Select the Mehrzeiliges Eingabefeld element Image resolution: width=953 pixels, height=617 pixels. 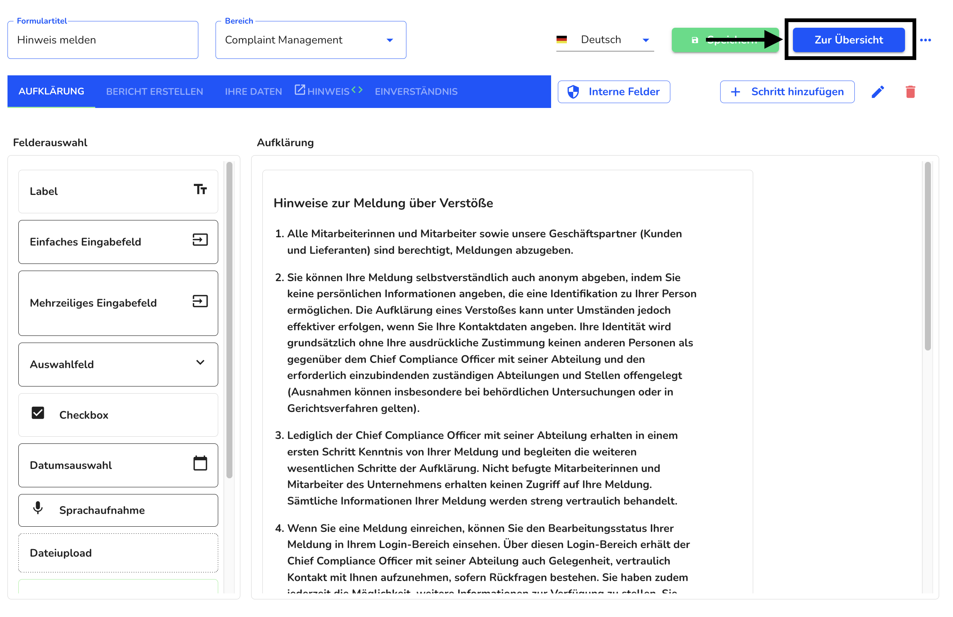pyautogui.click(x=118, y=303)
